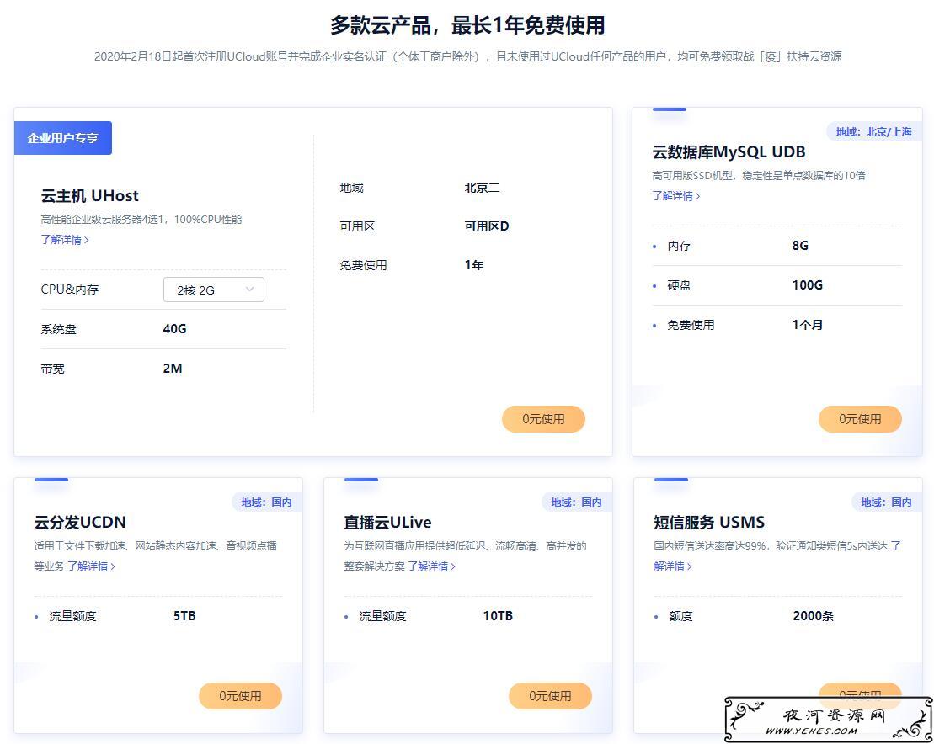Image resolution: width=934 pixels, height=744 pixels.
Task: Click the 免费使用 value 1个月
Action: click(807, 325)
